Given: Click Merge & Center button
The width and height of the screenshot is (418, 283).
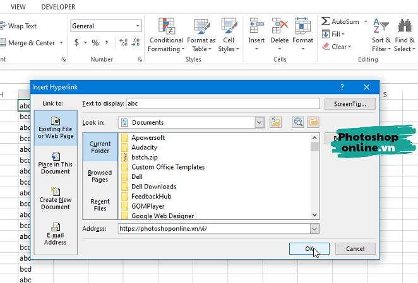Looking at the screenshot, I should (28, 43).
